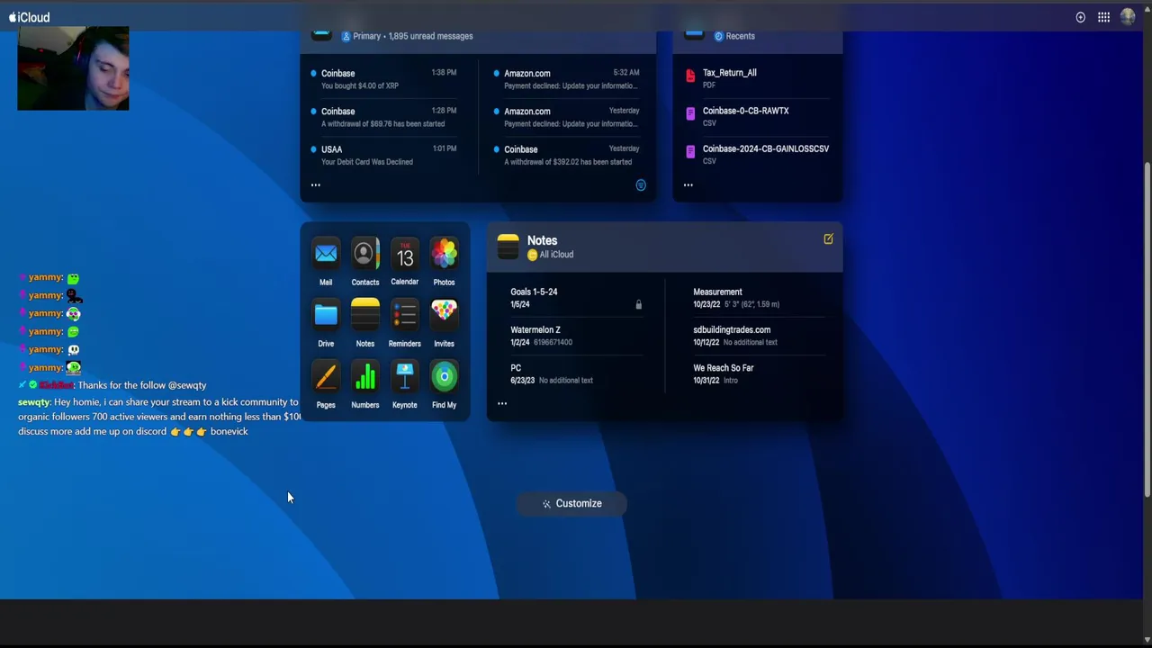Open the Coinbase-0-CB-RAWTX file

tap(758, 116)
